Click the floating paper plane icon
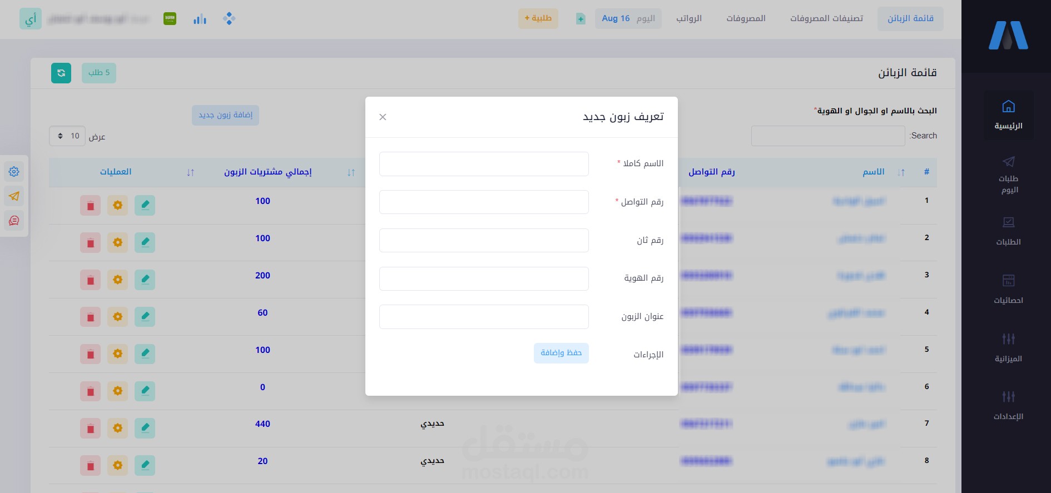This screenshot has height=493, width=1051. pyautogui.click(x=14, y=196)
